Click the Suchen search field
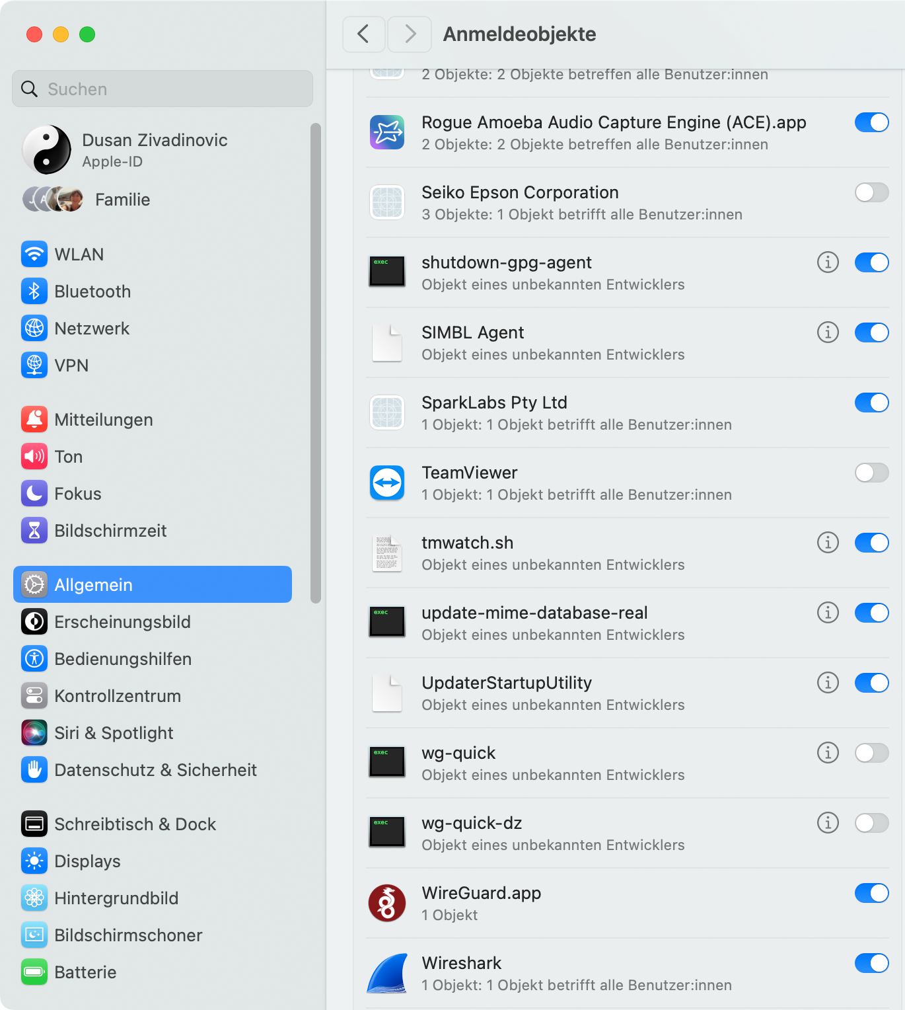 pyautogui.click(x=163, y=89)
